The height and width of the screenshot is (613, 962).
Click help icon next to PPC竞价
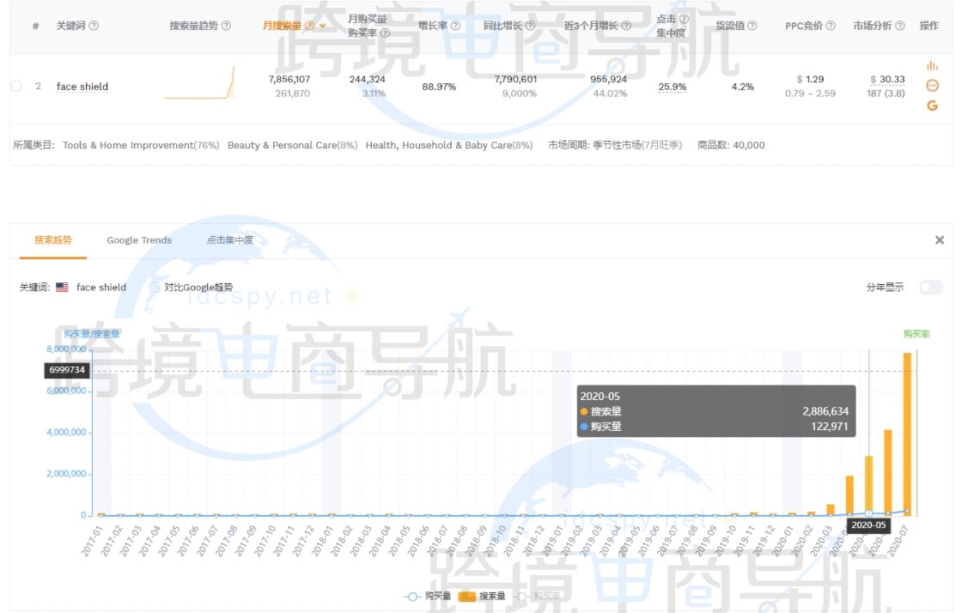pyautogui.click(x=831, y=26)
